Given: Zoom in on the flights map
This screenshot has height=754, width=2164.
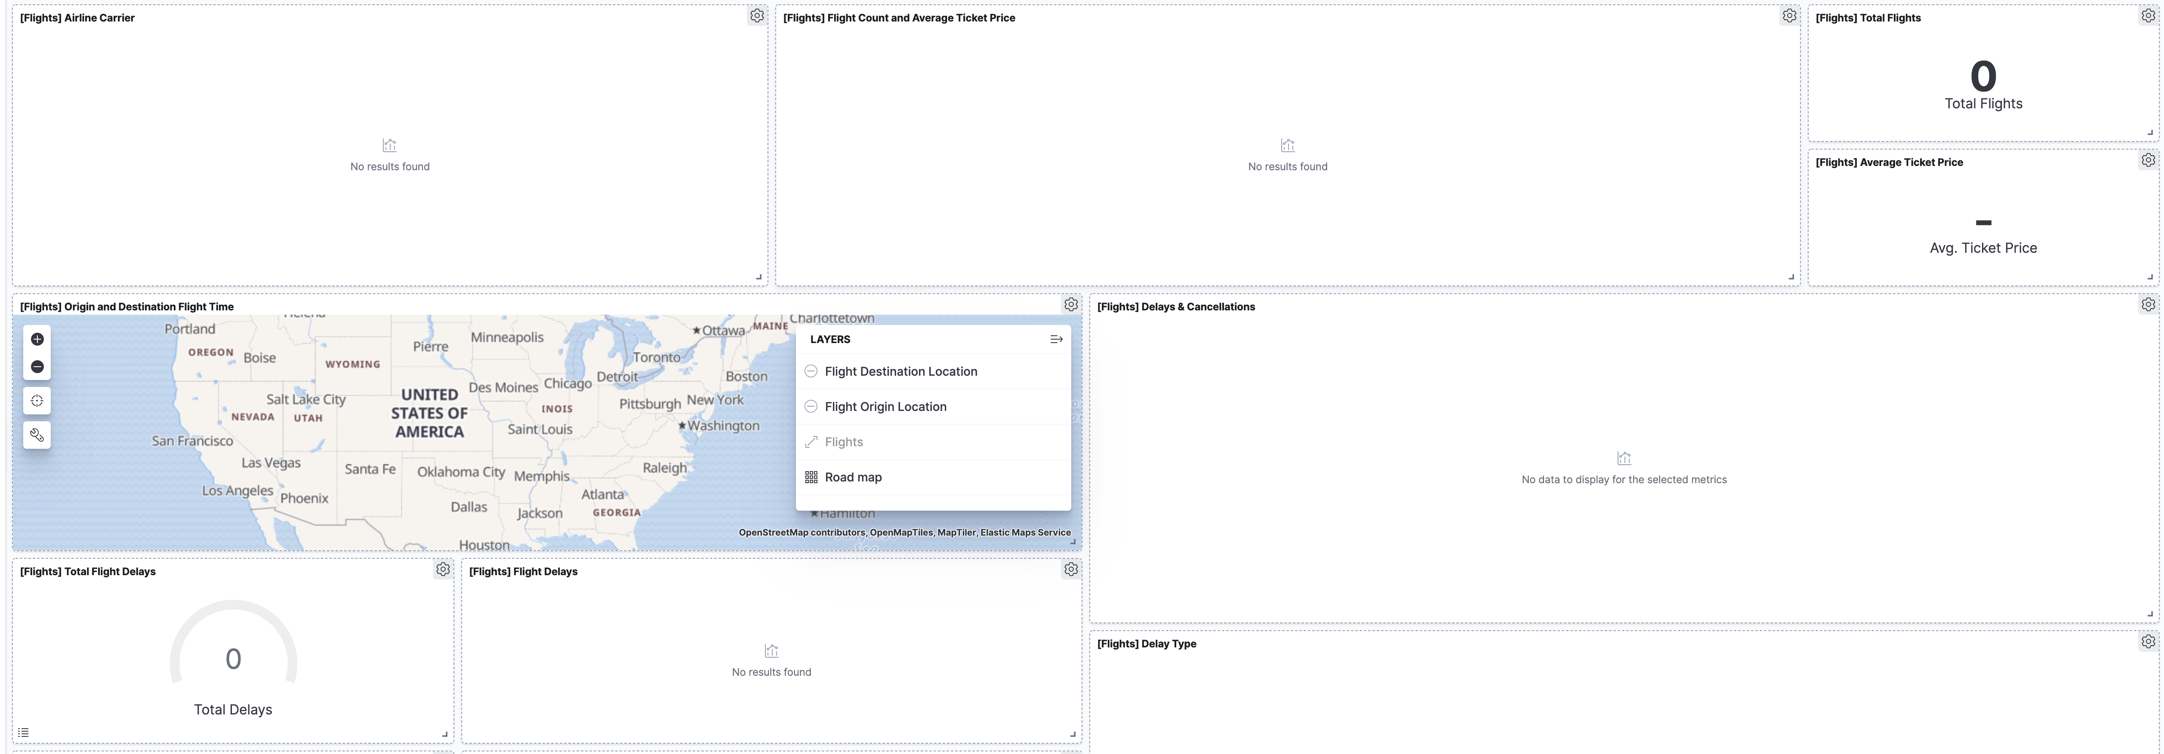Looking at the screenshot, I should (37, 339).
